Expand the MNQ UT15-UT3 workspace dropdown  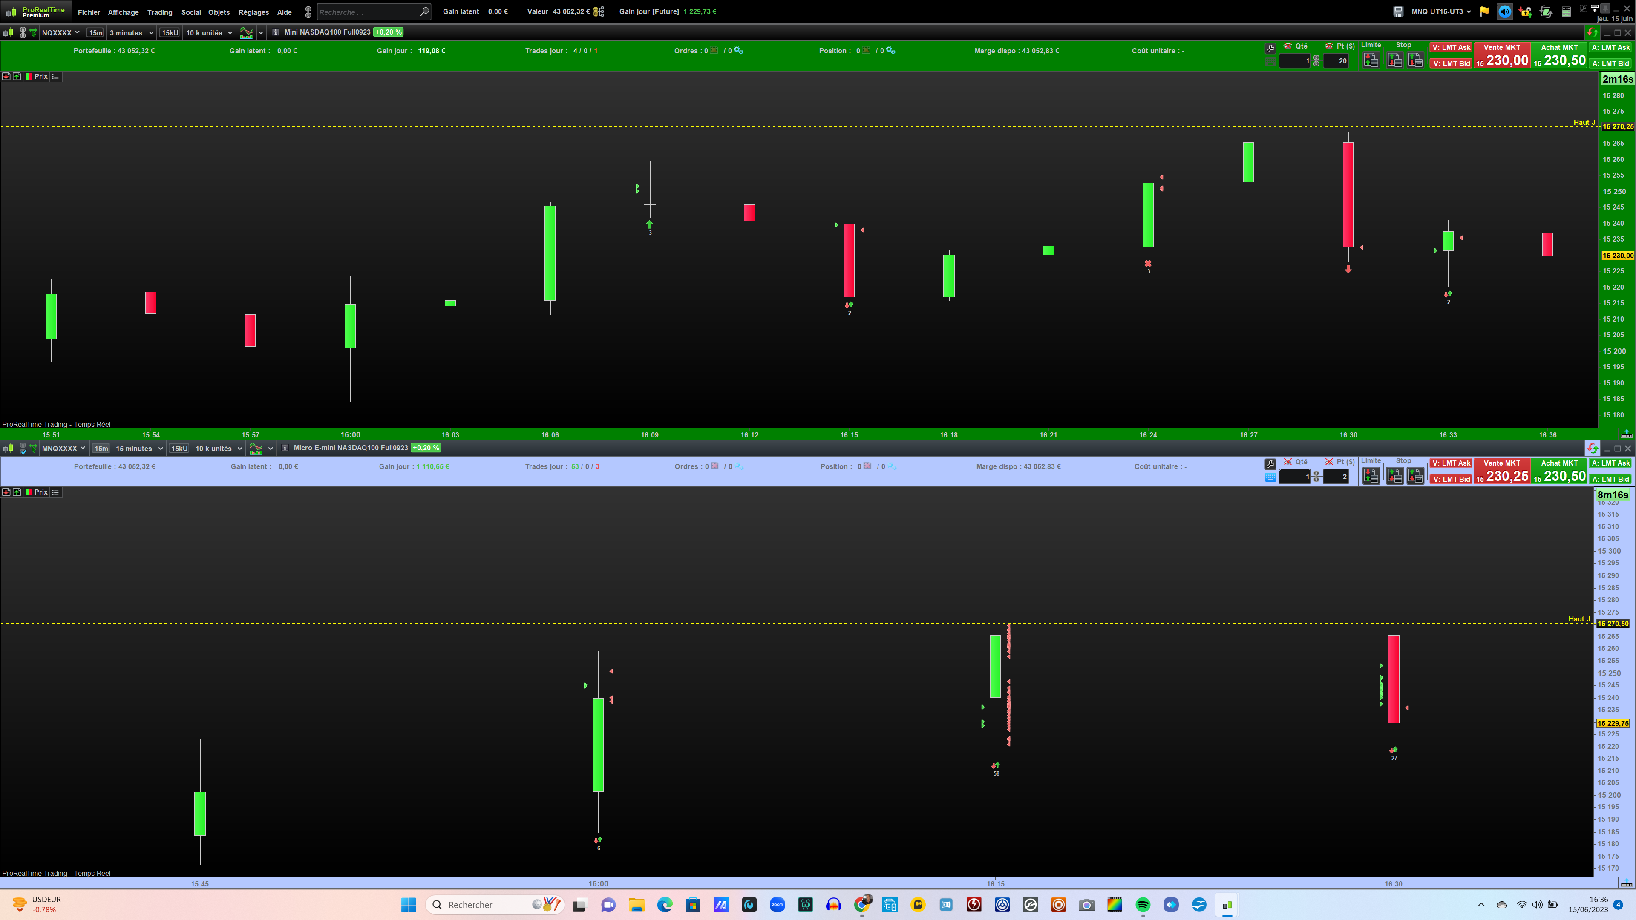1468,11
